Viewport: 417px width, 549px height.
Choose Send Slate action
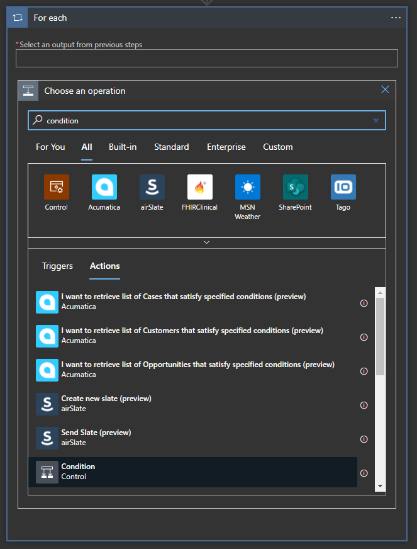tap(192, 438)
